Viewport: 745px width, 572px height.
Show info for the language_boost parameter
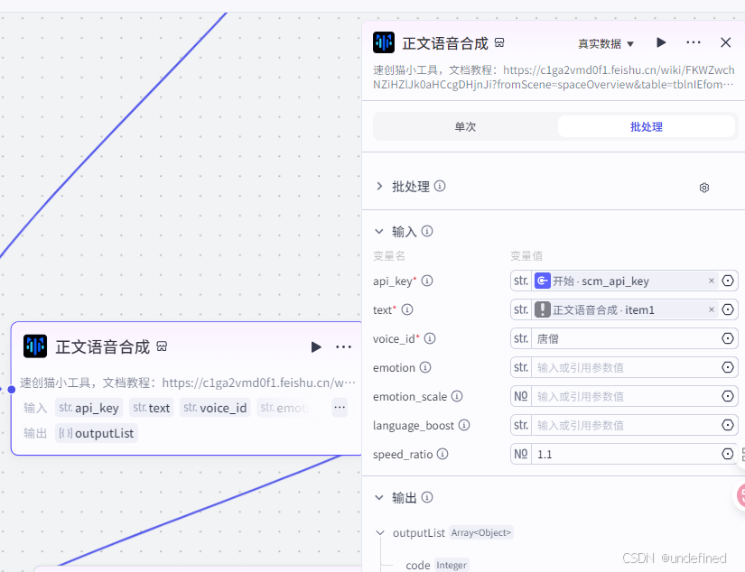click(x=464, y=425)
